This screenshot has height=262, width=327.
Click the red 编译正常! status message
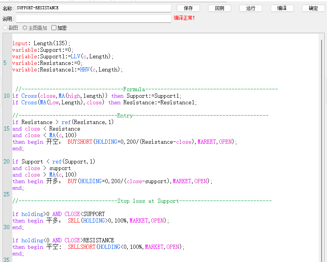185,18
